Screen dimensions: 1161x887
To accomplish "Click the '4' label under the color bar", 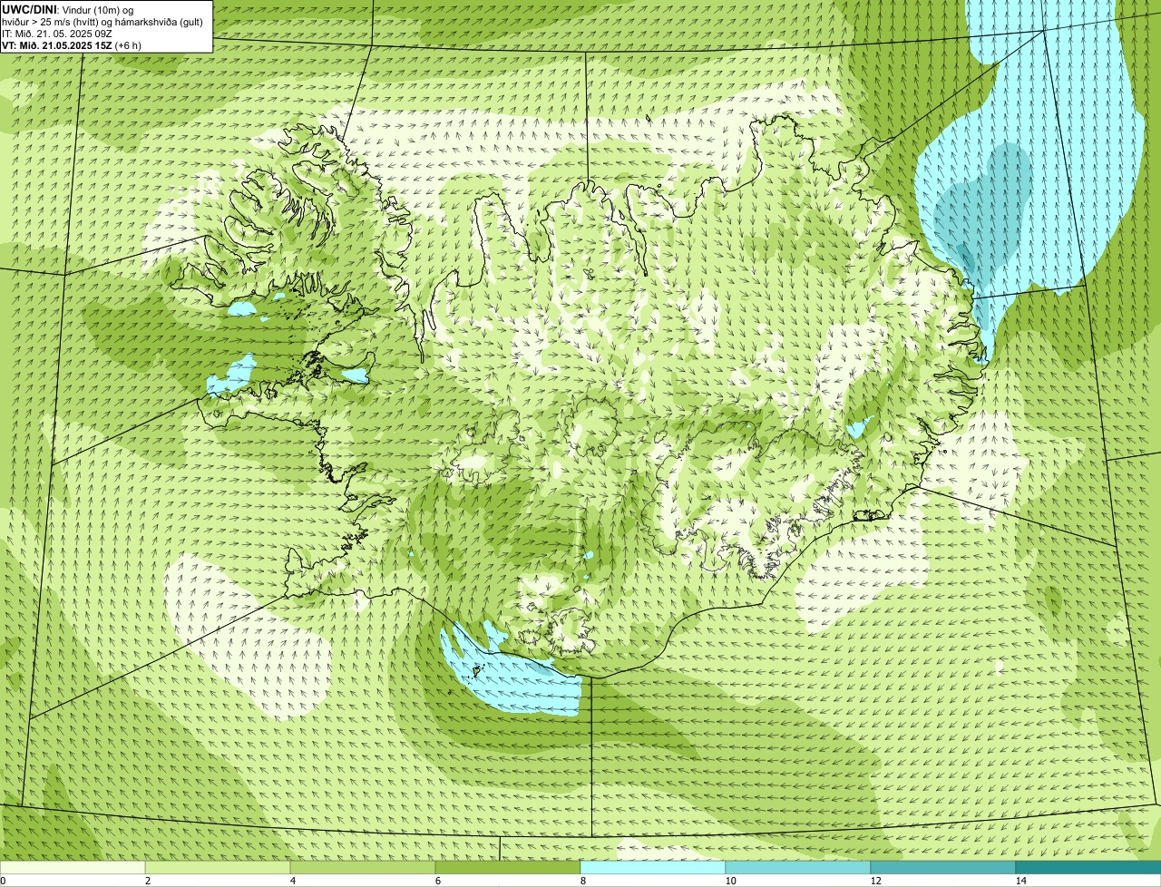I will pyautogui.click(x=292, y=881).
